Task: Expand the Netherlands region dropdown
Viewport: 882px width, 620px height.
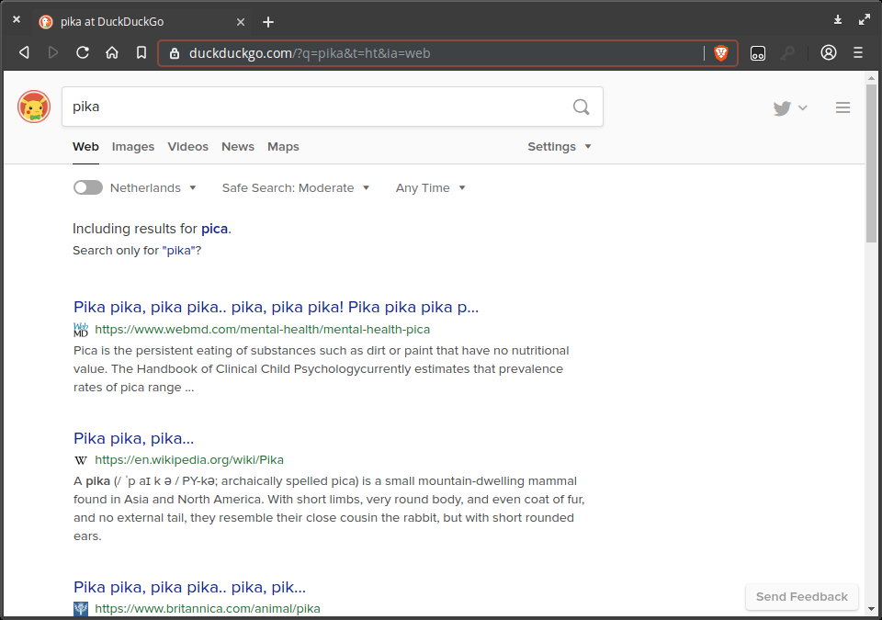Action: coord(153,188)
